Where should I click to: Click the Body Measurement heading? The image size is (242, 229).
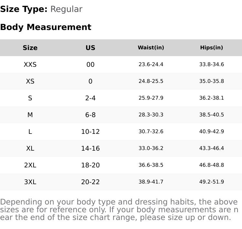pos(45,27)
